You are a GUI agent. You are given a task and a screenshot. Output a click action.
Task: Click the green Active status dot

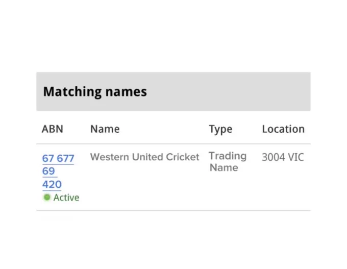click(47, 197)
